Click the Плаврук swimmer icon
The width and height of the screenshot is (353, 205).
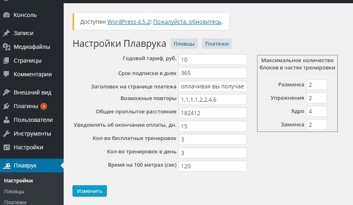click(6, 166)
